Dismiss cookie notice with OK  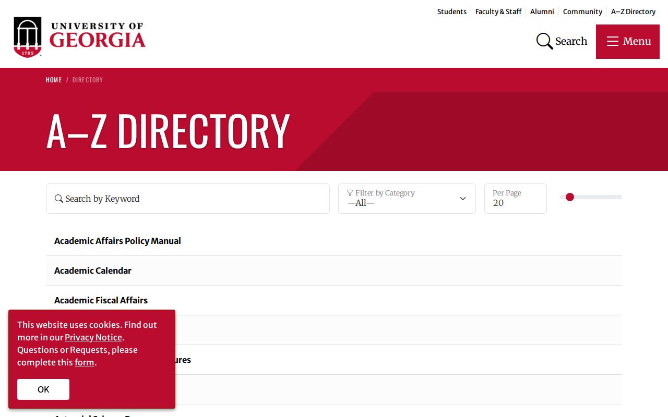(x=43, y=389)
